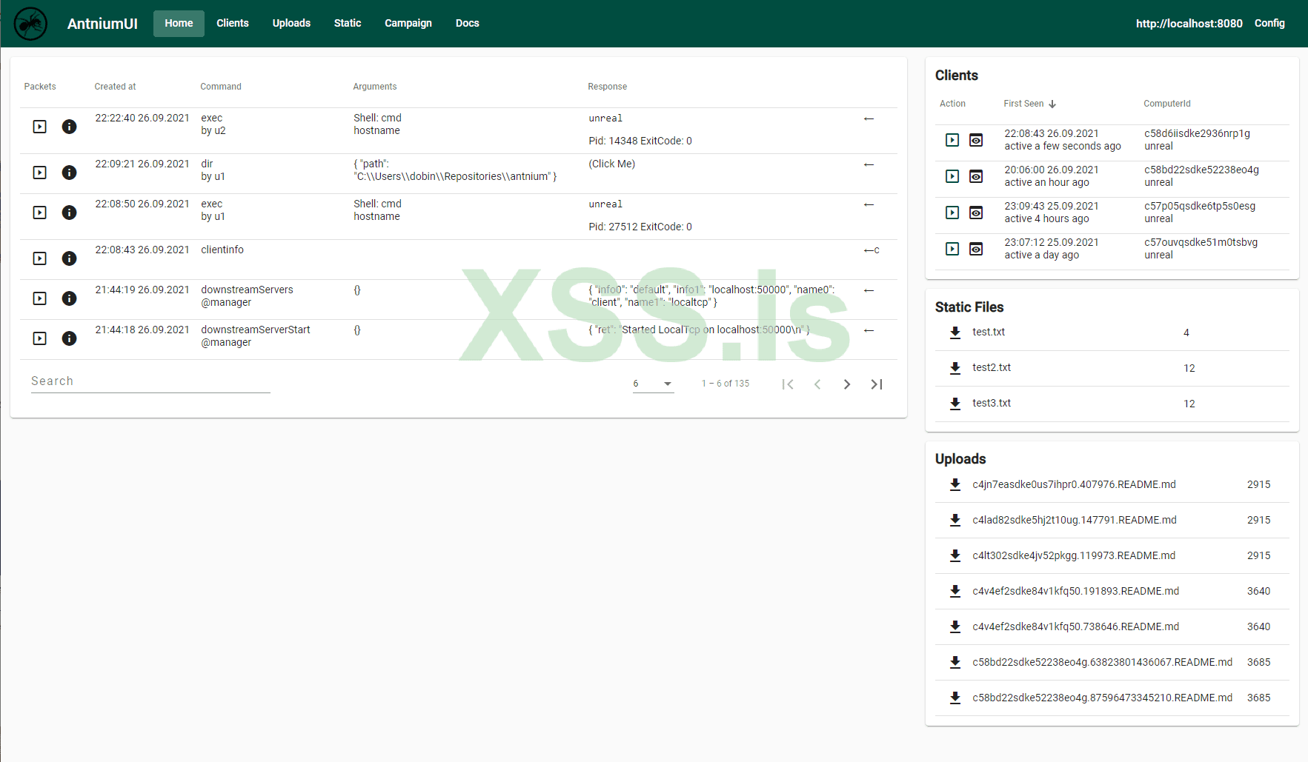Open Config link in header

tap(1269, 24)
